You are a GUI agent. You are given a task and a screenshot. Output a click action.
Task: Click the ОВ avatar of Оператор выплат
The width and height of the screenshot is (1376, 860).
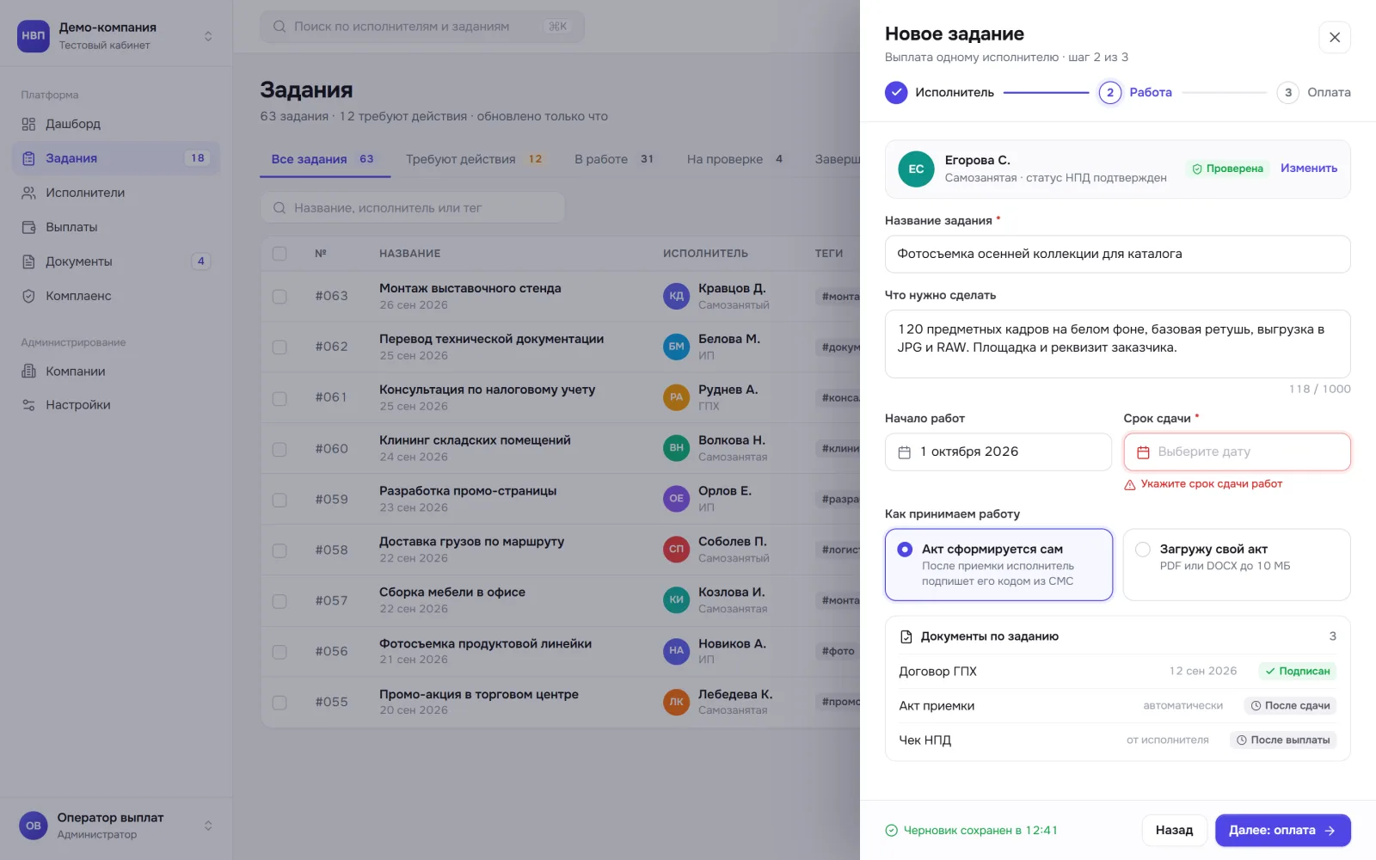34,826
